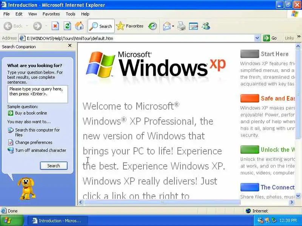
Task: Open the Tools menu
Action: tap(71, 14)
